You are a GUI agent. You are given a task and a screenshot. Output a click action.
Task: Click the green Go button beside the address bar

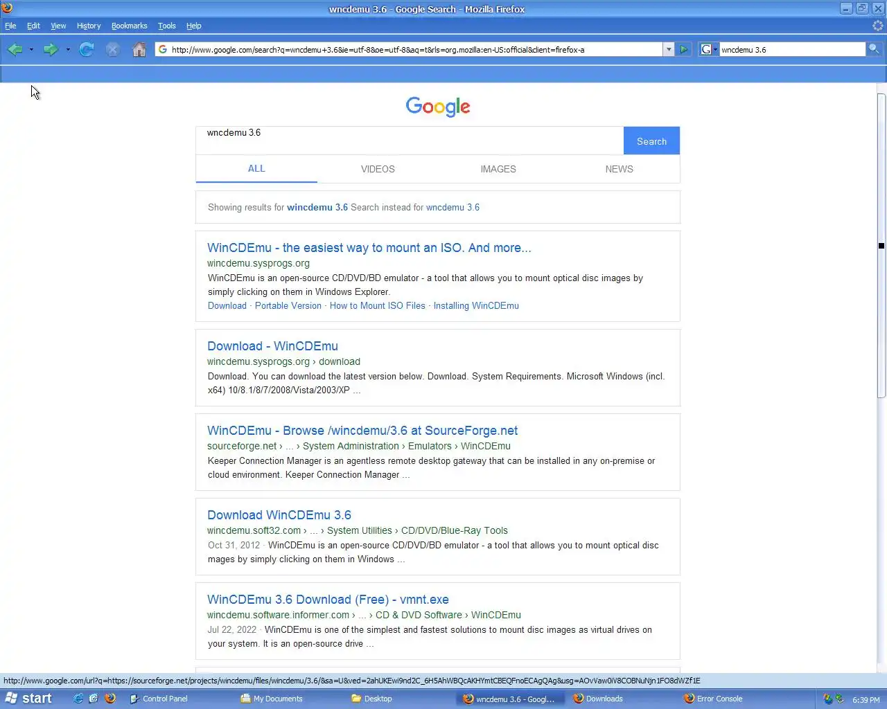tap(684, 49)
